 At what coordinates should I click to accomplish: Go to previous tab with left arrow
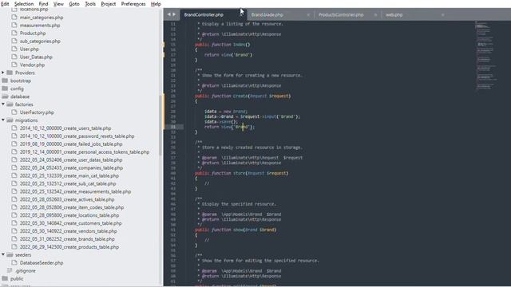(168, 14)
